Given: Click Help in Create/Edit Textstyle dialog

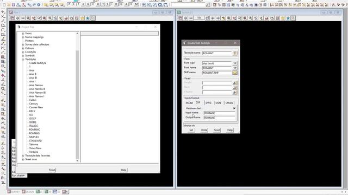Looking at the screenshot, I should (x=229, y=130).
